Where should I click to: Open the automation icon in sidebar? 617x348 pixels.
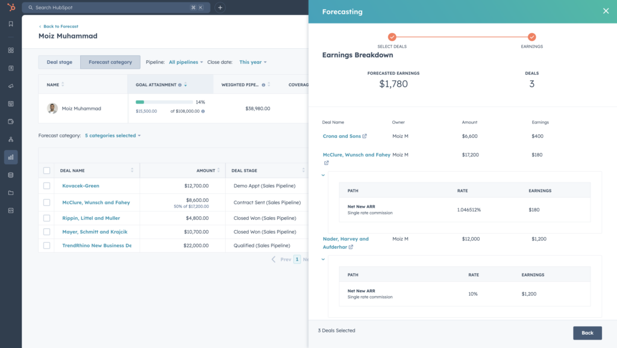11,139
